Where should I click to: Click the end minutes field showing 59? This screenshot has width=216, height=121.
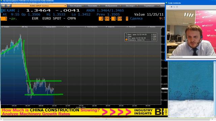(x=119, y=18)
